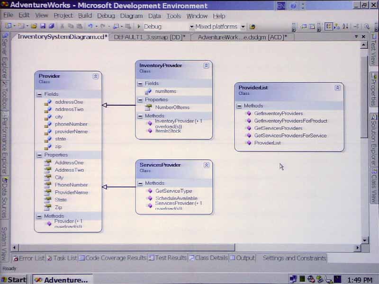Collapse the Provider class box with chevron
This screenshot has height=284, width=379.
coord(96,76)
